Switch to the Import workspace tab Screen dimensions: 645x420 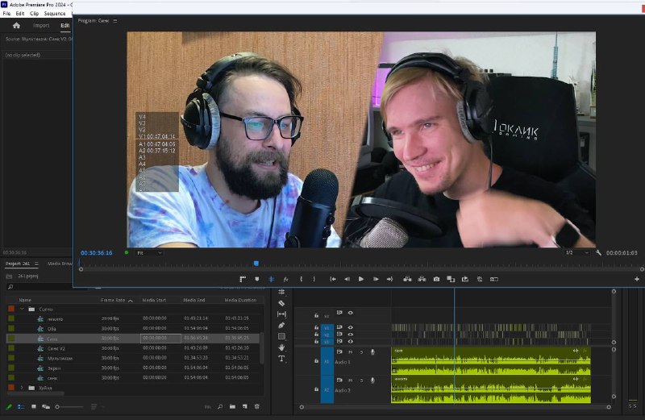coord(41,26)
